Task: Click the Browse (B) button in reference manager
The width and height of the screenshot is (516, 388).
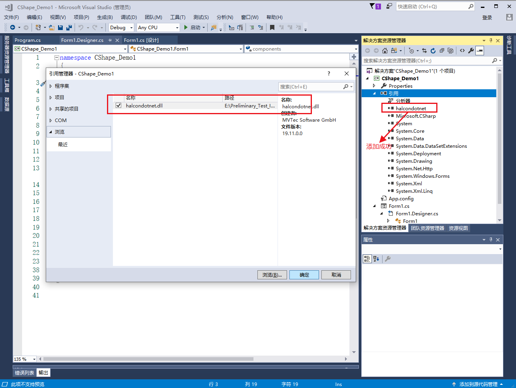Action: pyautogui.click(x=272, y=275)
